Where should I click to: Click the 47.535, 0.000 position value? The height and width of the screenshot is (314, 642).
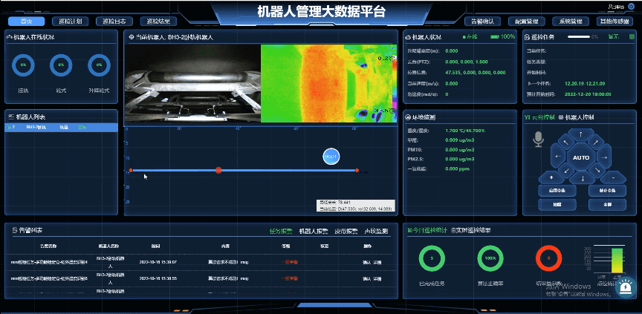coord(475,72)
